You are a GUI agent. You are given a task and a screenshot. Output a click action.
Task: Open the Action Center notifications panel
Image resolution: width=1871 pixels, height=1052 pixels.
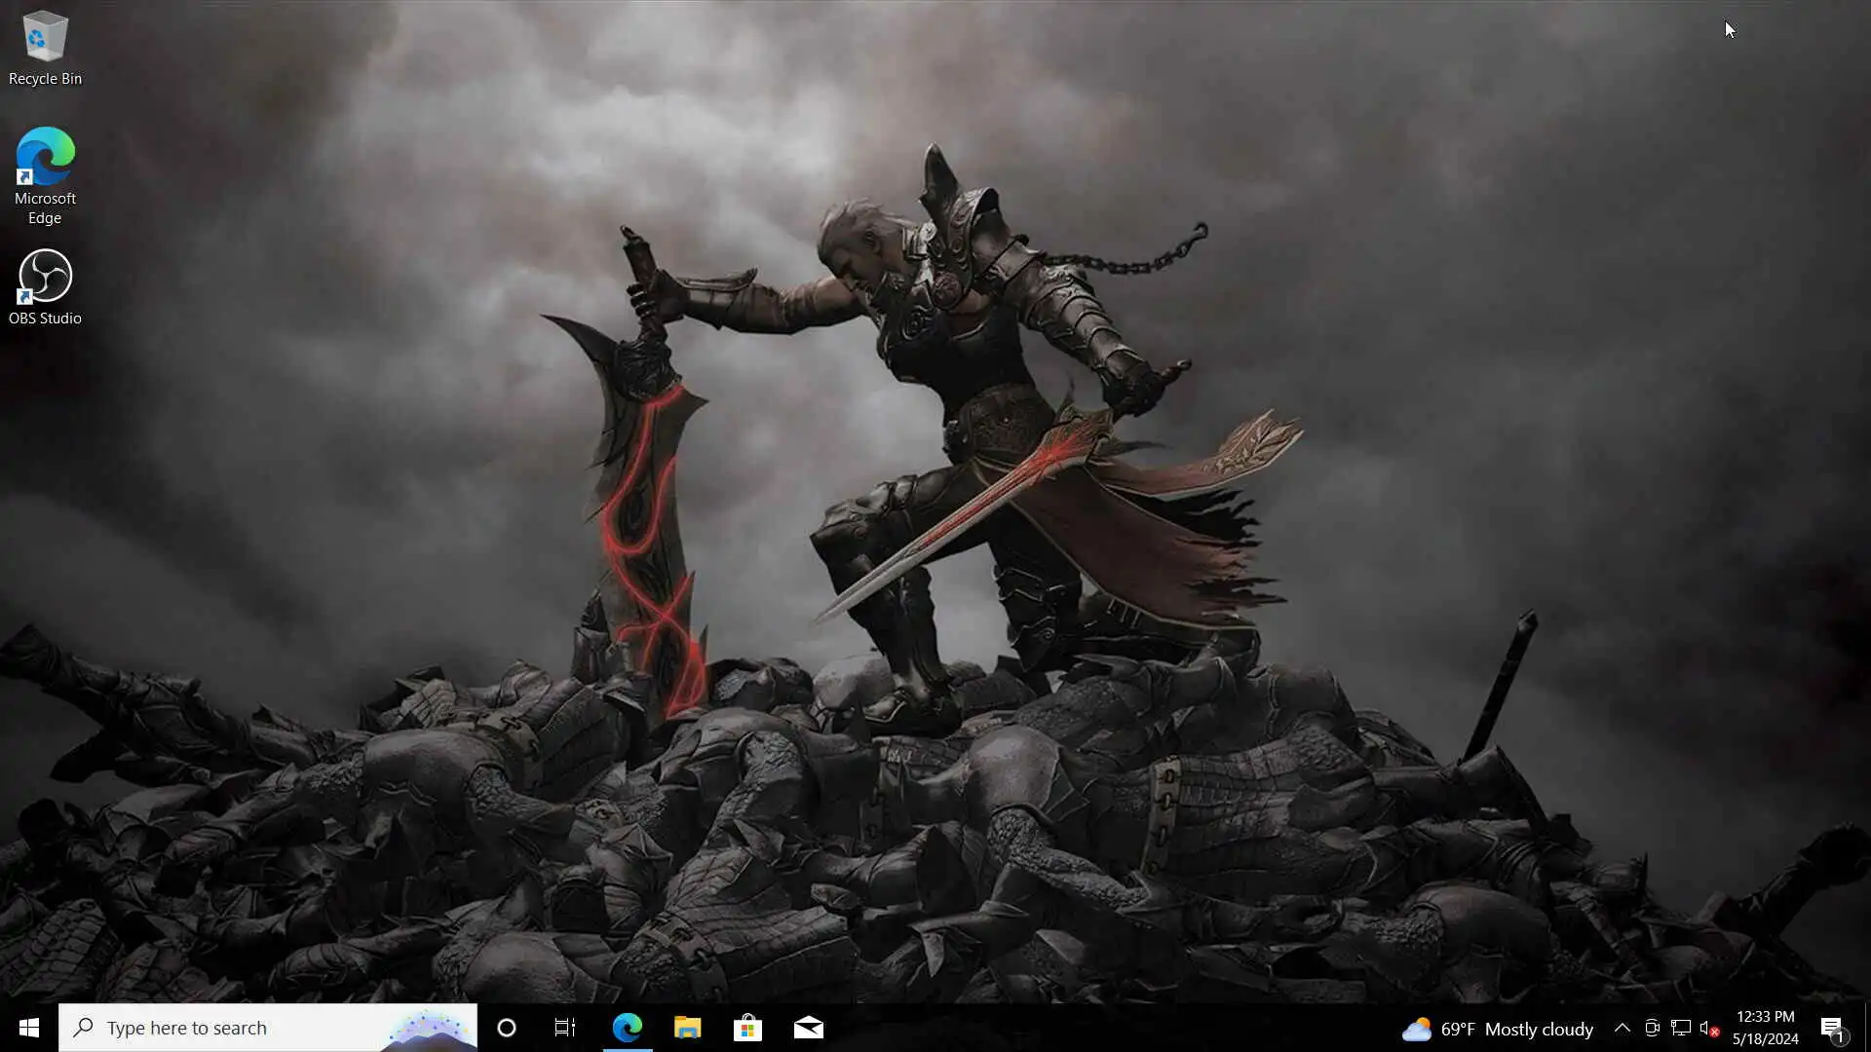click(x=1832, y=1028)
